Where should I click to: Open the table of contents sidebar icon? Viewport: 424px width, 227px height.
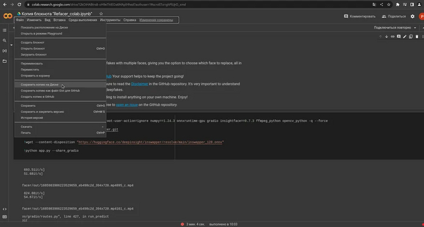[5, 30]
